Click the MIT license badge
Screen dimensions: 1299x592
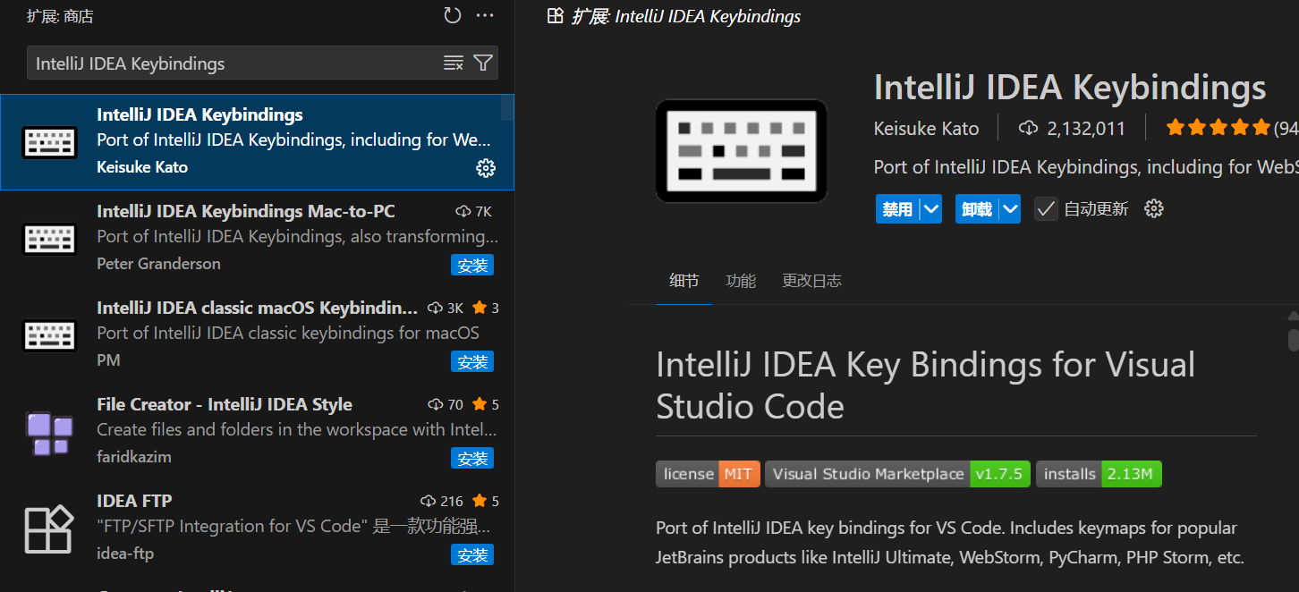click(x=707, y=474)
